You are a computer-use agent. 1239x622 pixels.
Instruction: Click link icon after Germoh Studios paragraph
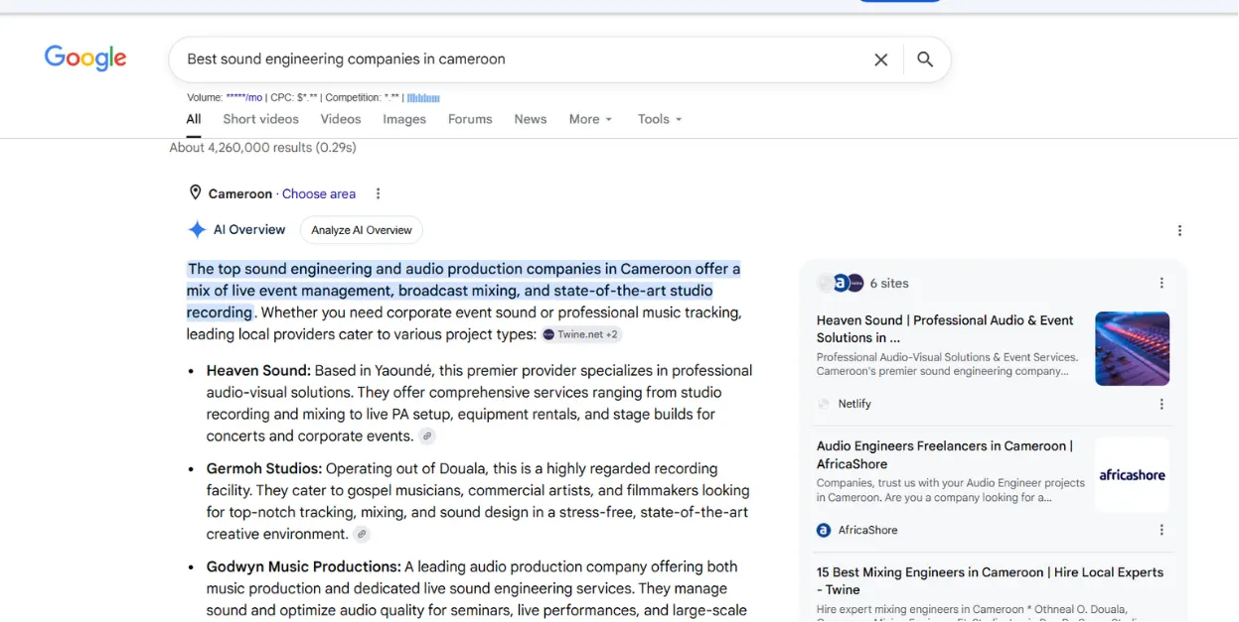(x=362, y=534)
